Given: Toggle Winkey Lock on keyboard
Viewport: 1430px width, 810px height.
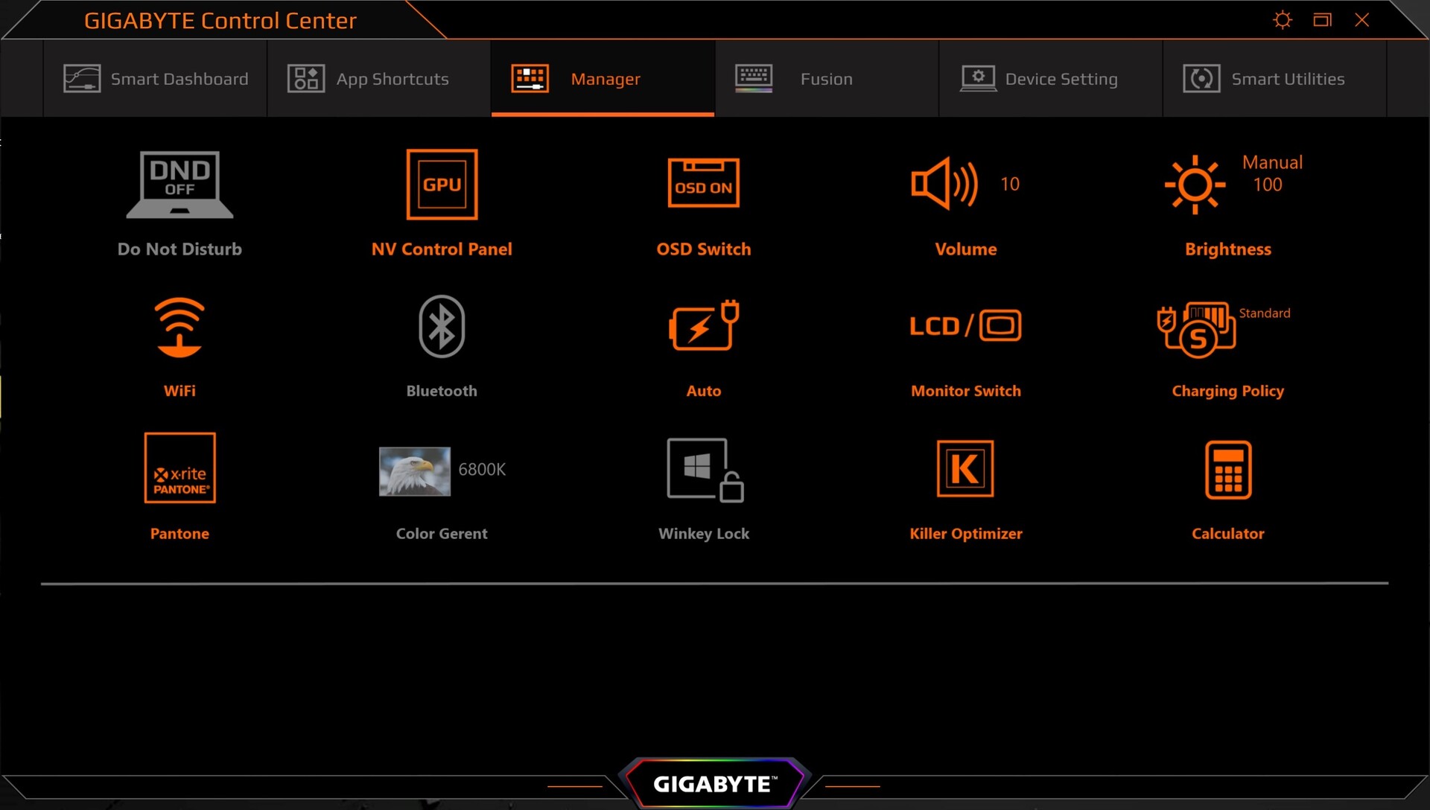Looking at the screenshot, I should (703, 469).
